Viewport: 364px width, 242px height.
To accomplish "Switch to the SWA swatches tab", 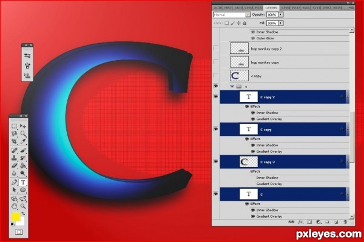I will (306, 8).
